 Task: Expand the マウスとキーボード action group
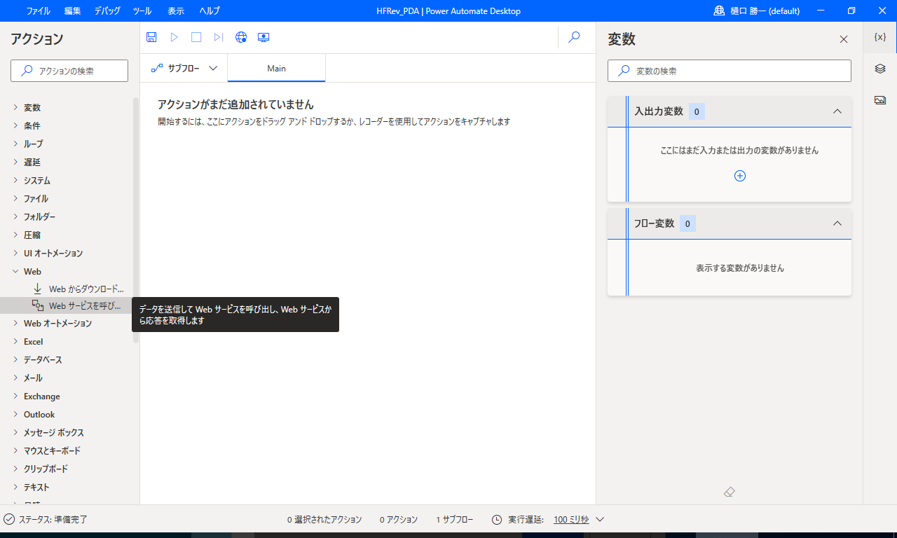(16, 450)
